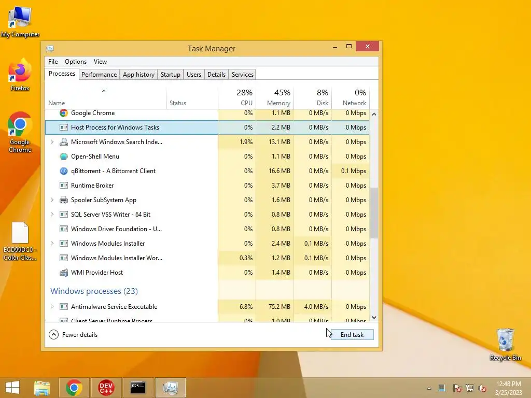Select the Google Chrome desktop shortcut
The height and width of the screenshot is (398, 531).
(x=20, y=133)
